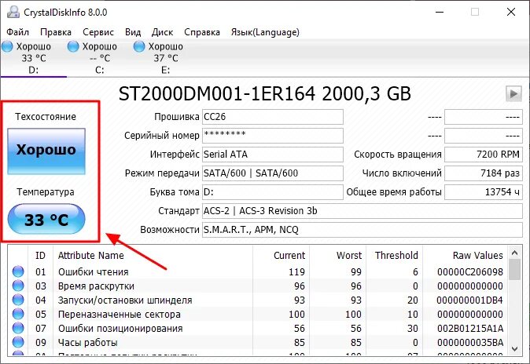The image size is (530, 364).
Task: Select the Переназначенные сектора row
Action: [x=258, y=315]
